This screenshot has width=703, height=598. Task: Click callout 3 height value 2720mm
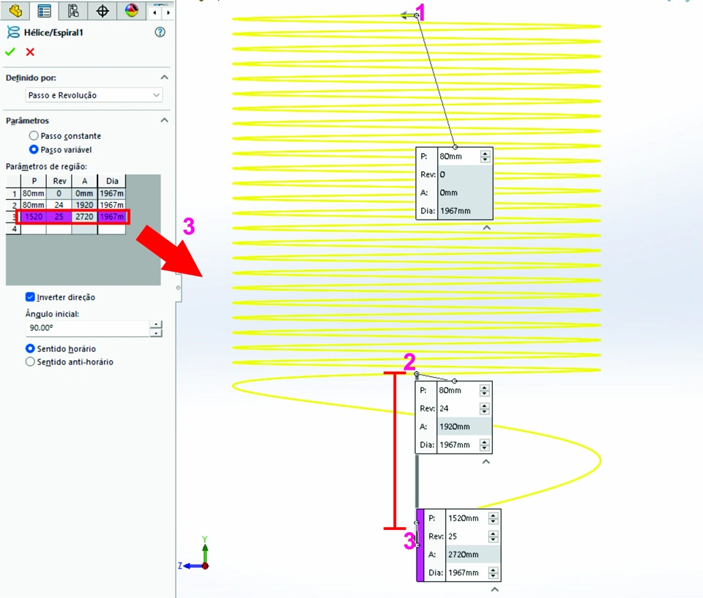(473, 554)
